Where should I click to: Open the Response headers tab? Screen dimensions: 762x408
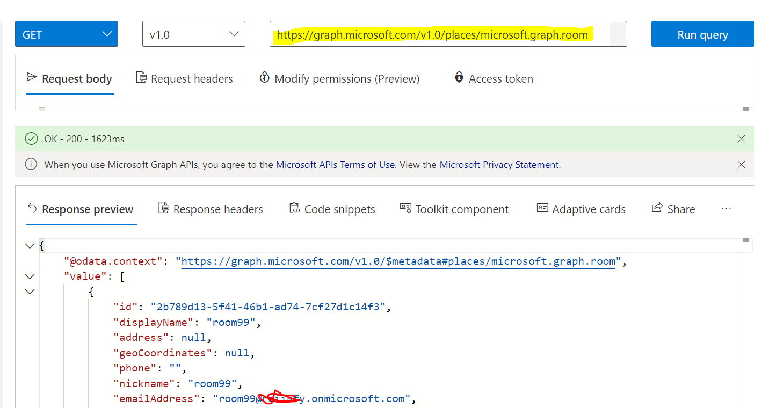tap(211, 209)
